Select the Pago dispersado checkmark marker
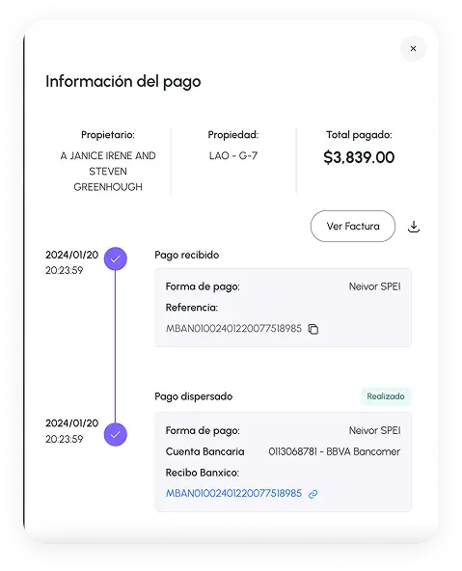The image size is (462, 571). coord(116,434)
